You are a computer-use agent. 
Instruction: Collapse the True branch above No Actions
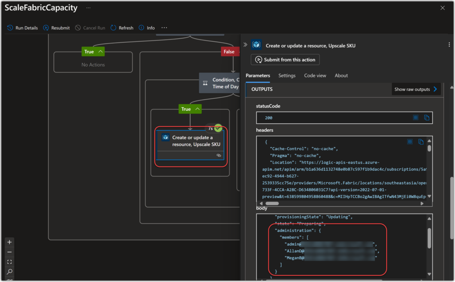coord(93,52)
